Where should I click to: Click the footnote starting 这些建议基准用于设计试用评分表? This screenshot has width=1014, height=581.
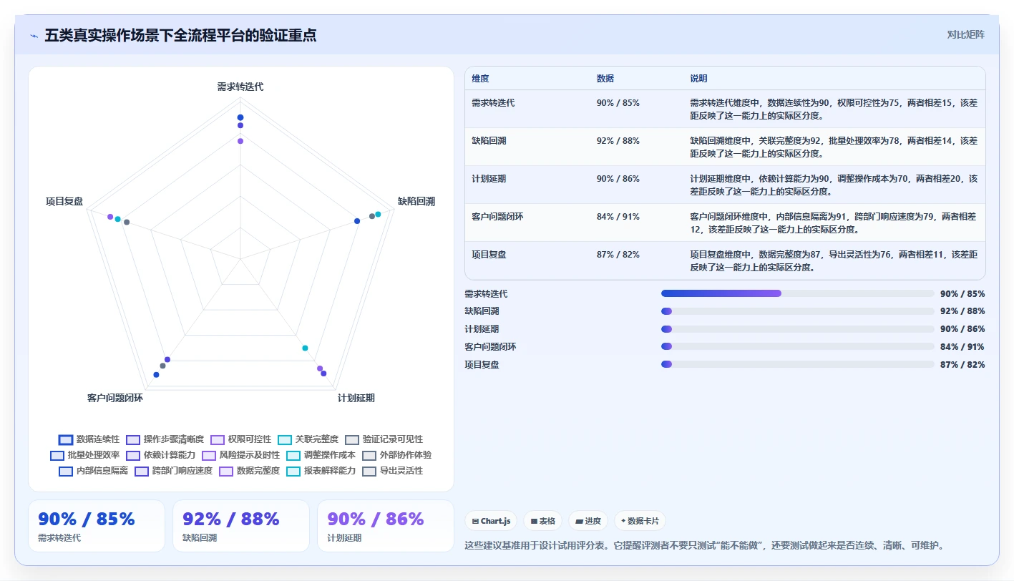704,545
